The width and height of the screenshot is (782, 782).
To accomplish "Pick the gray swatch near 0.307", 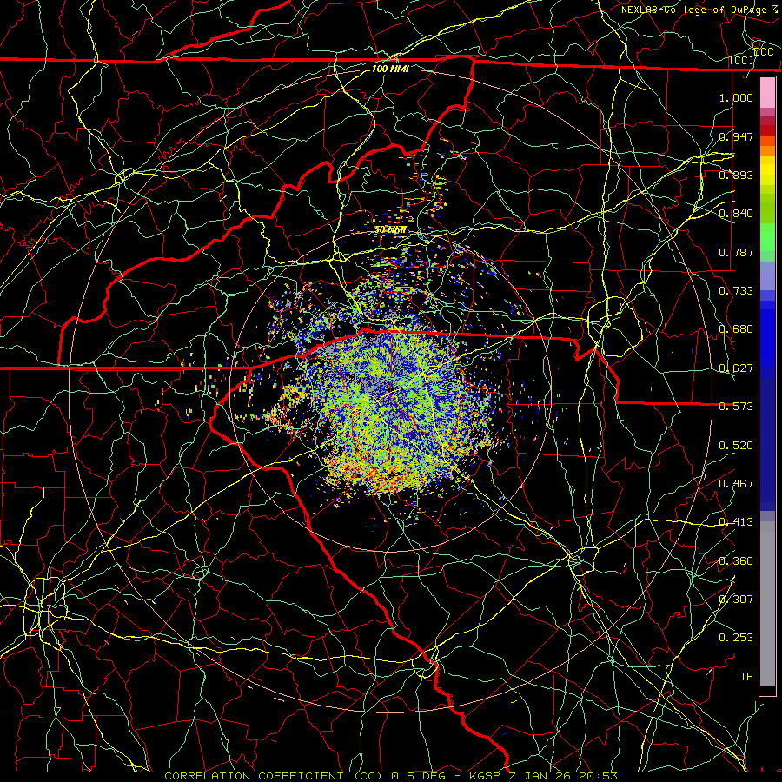I will pyautogui.click(x=767, y=604).
